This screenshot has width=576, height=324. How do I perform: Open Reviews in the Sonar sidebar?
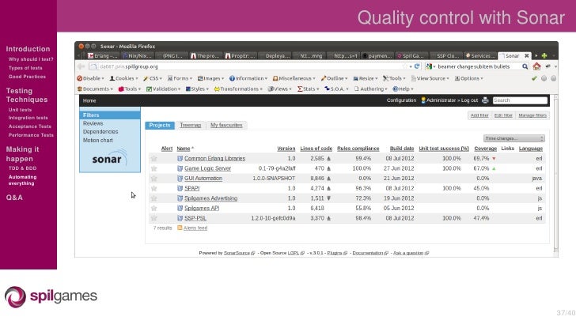point(93,123)
